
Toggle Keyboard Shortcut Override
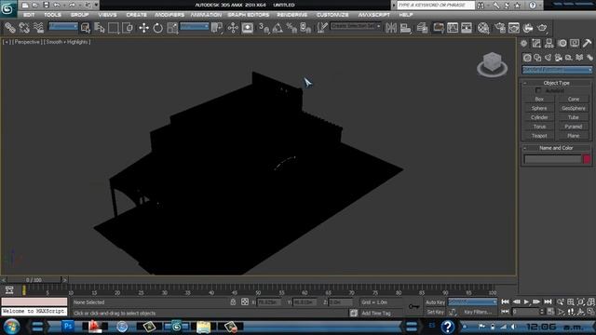(x=248, y=28)
